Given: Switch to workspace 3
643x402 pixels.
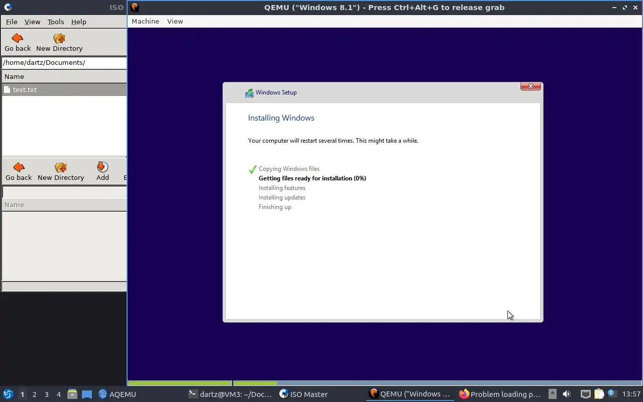Looking at the screenshot, I should 46,394.
